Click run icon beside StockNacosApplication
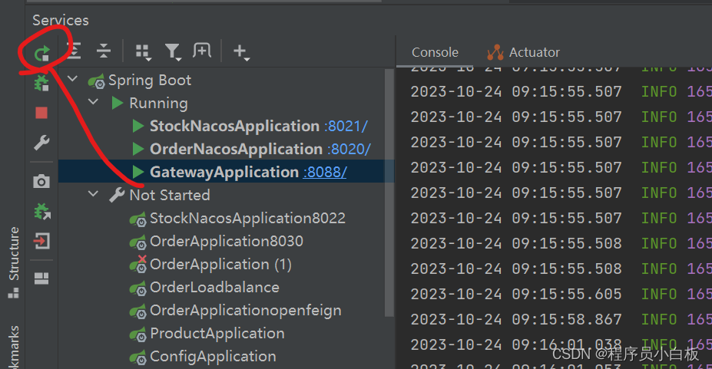Screen dimensions: 712x369 138,126
